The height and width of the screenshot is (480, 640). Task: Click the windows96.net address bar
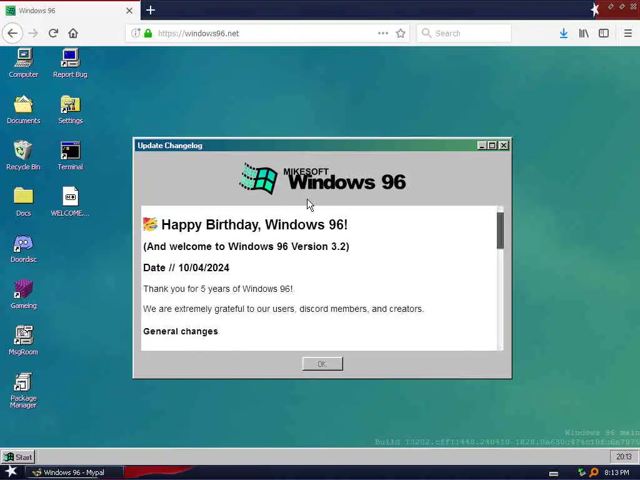267,33
